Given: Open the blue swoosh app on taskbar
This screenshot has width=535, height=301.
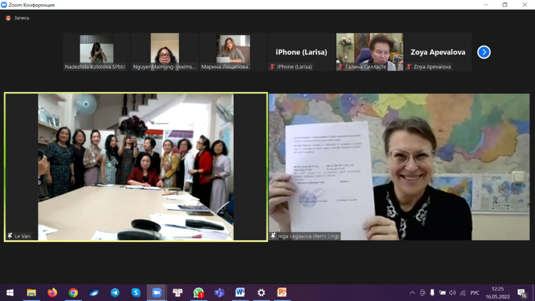Looking at the screenshot, I should click(94, 293).
